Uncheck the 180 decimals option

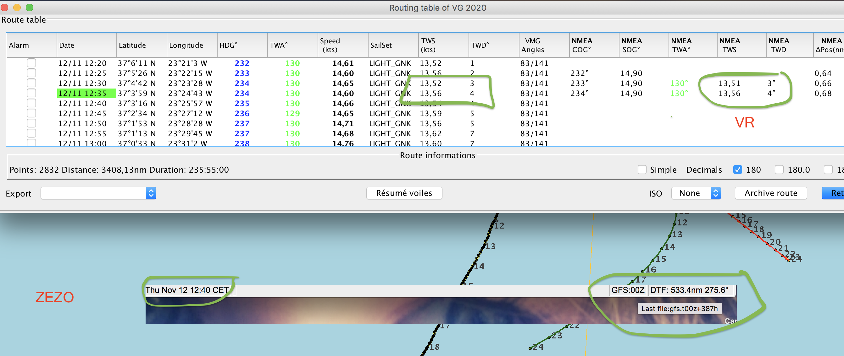pyautogui.click(x=737, y=170)
